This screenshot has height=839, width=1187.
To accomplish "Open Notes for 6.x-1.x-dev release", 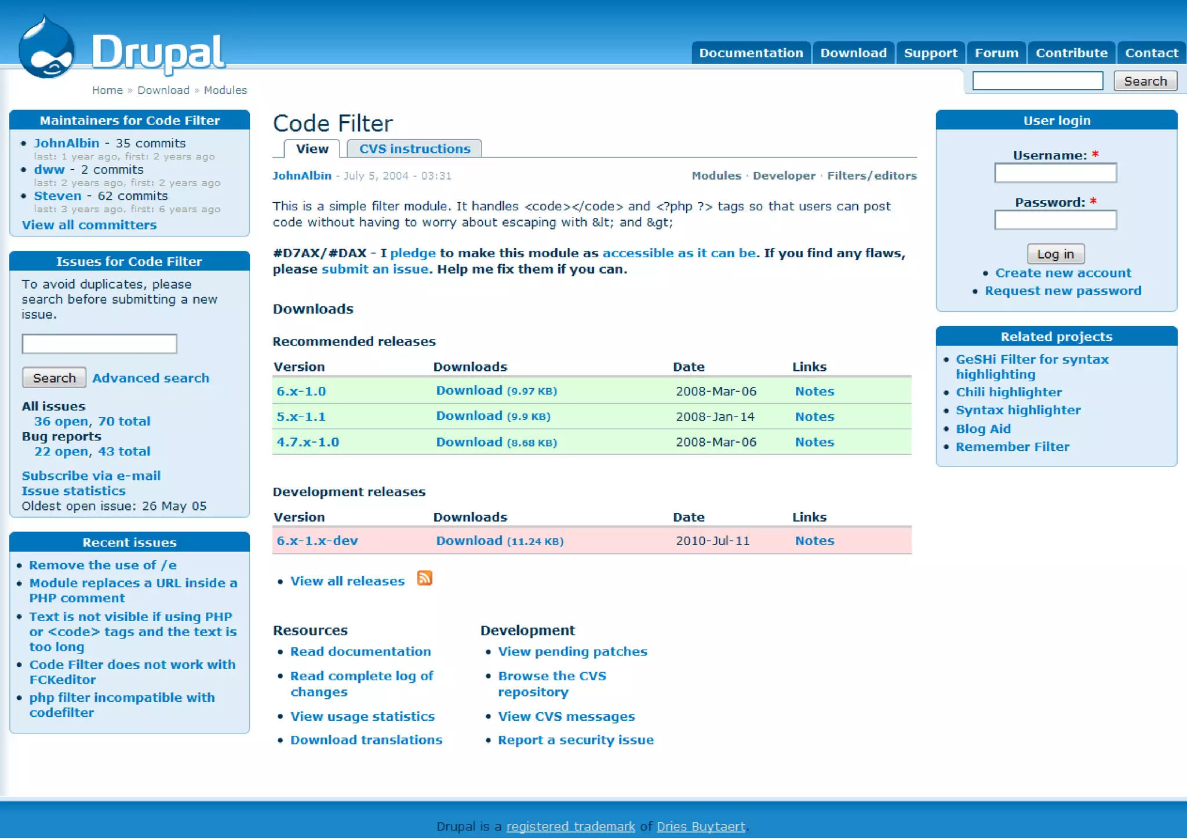I will tap(814, 541).
